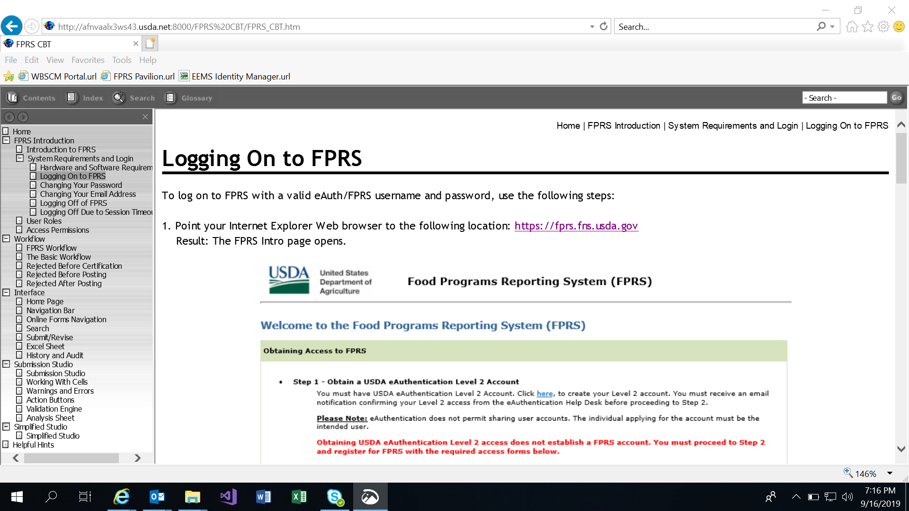
Task: Open the Contents book icon
Action: [12, 97]
